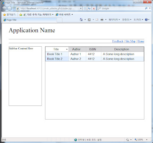The image size is (153, 143).
Task: Open the 페이지(P) menu
Action: (x=114, y=19)
